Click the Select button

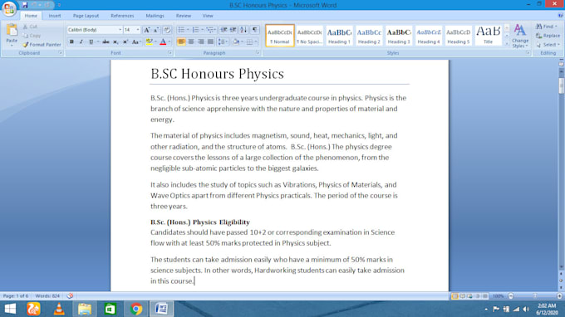coord(548,45)
